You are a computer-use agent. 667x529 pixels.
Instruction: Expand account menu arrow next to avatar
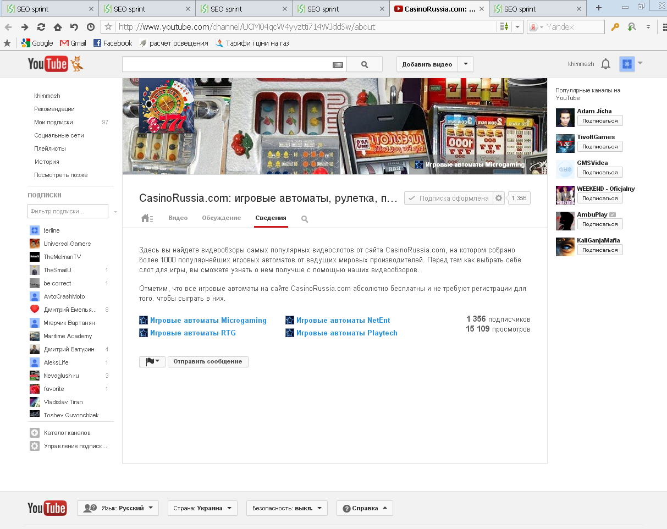tap(640, 63)
